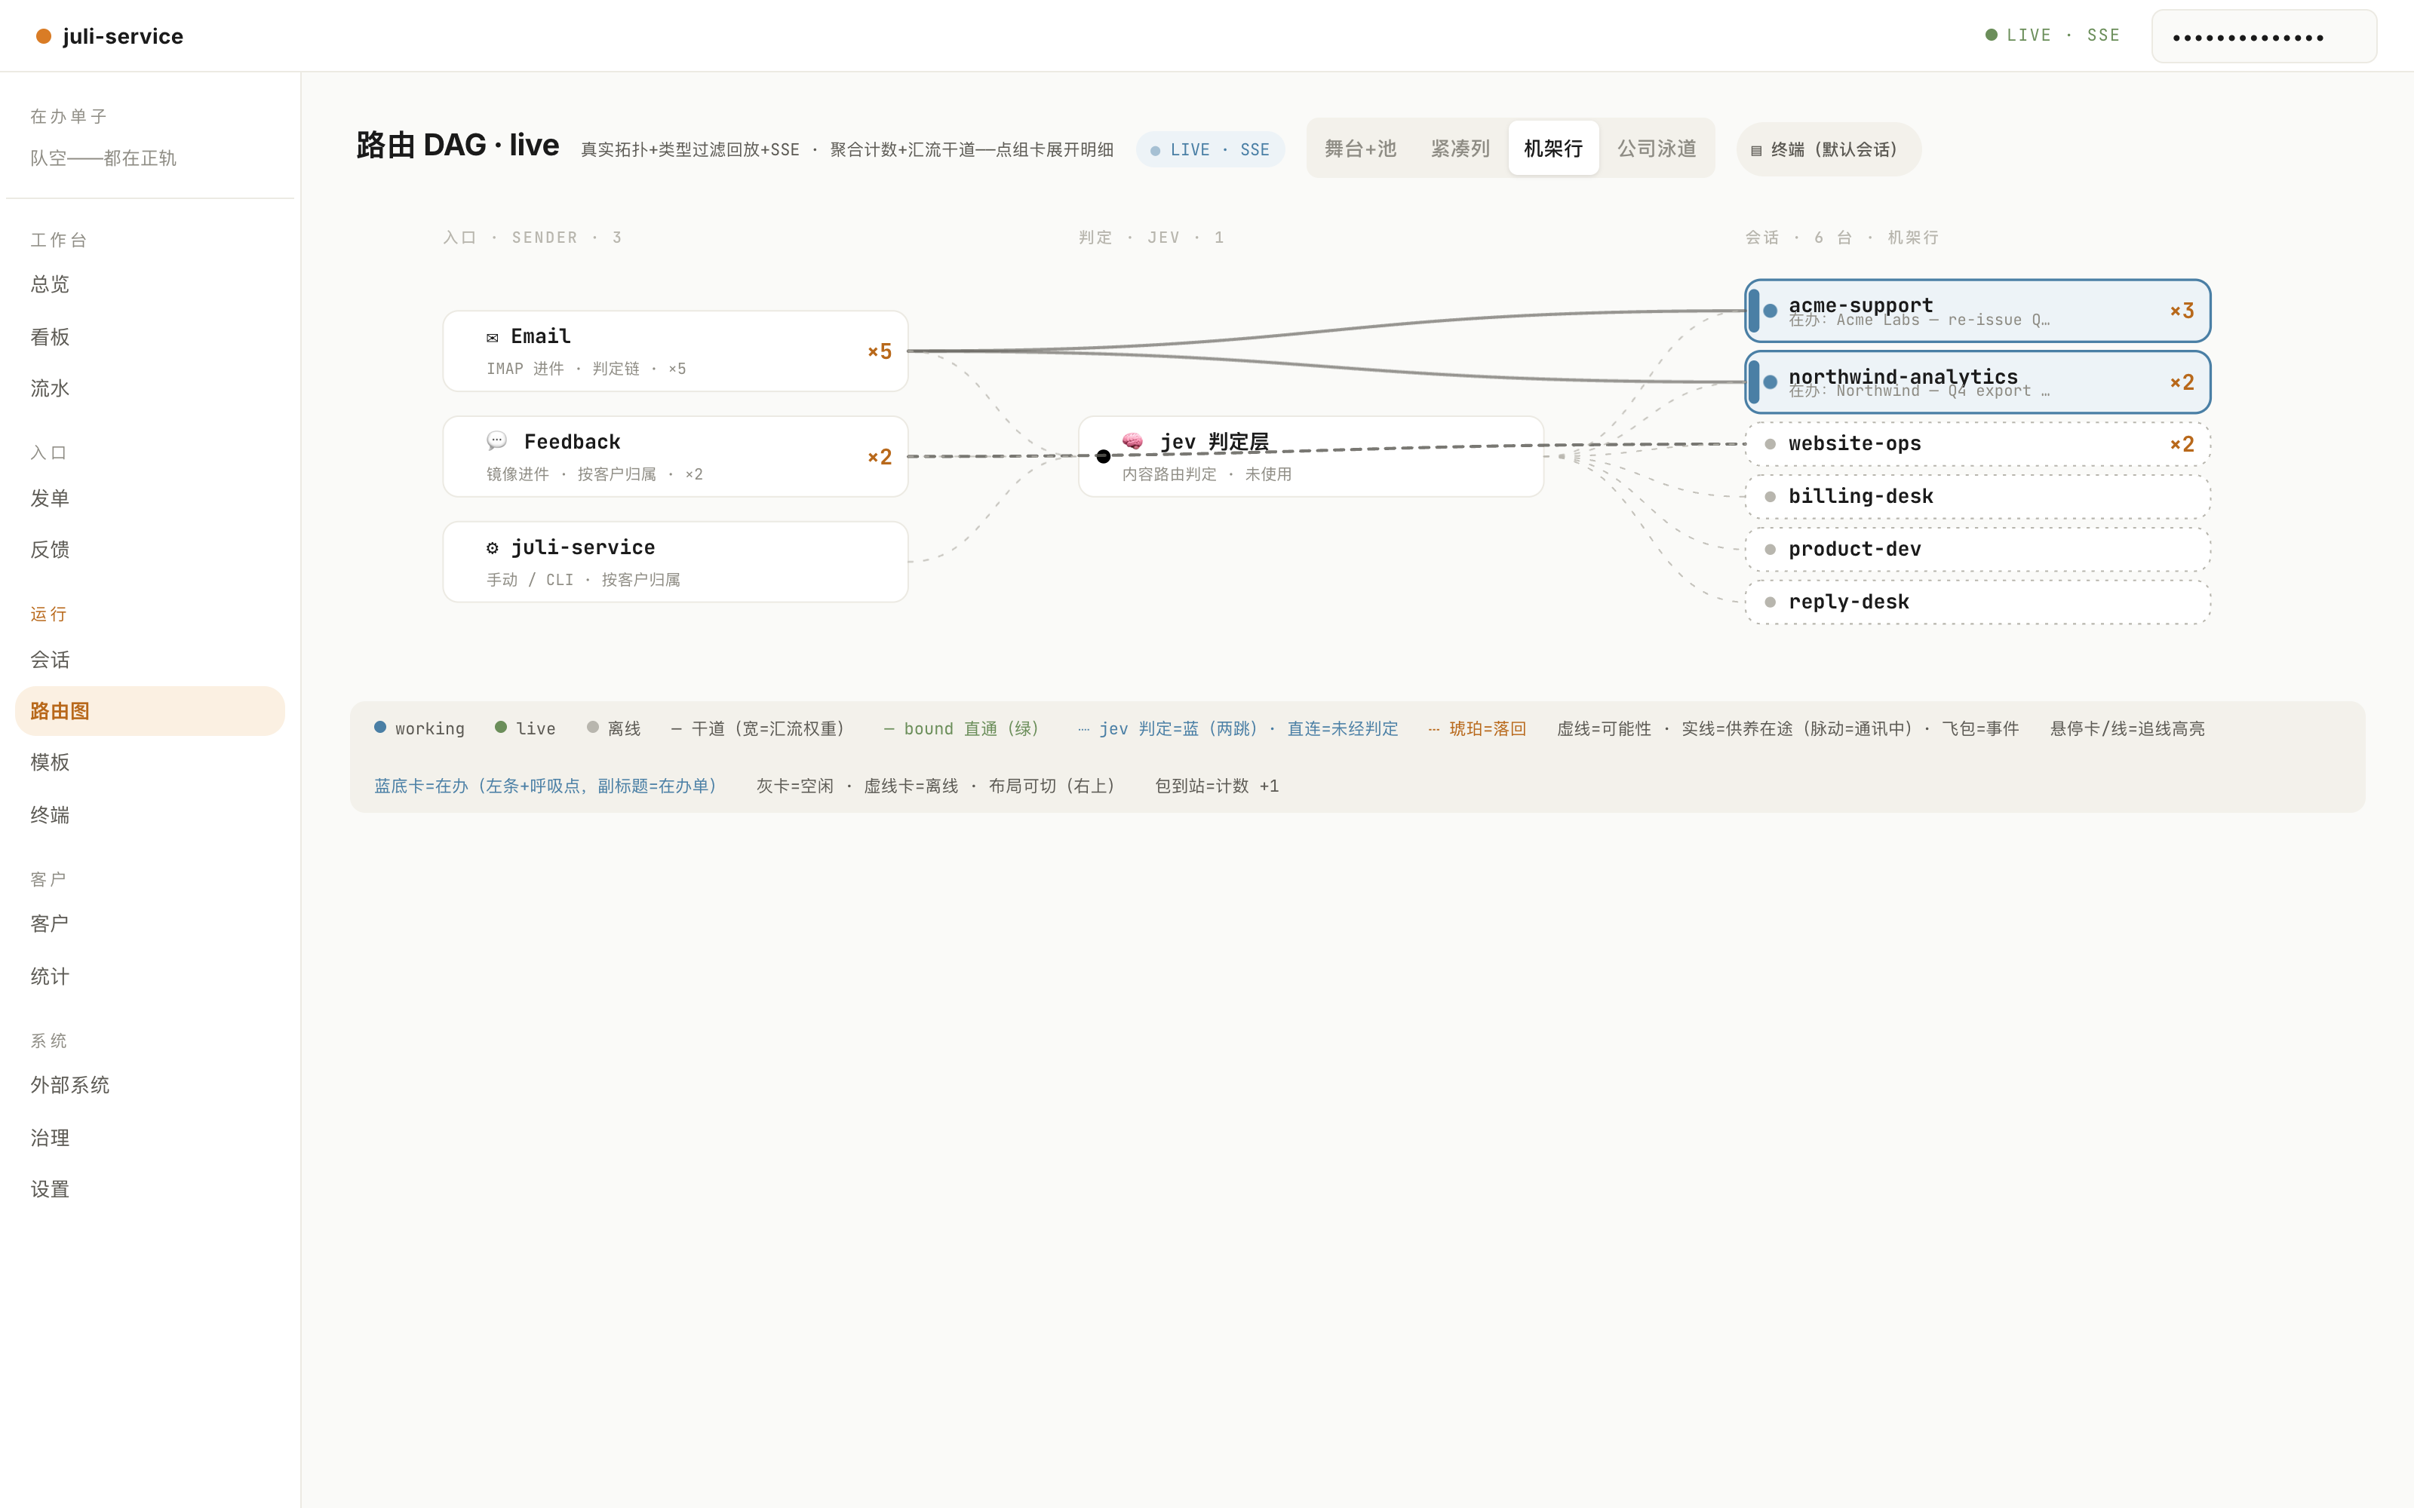Viewport: 2414px width, 1508px height.
Task: Open 看板 in sidebar
Action: click(149, 337)
